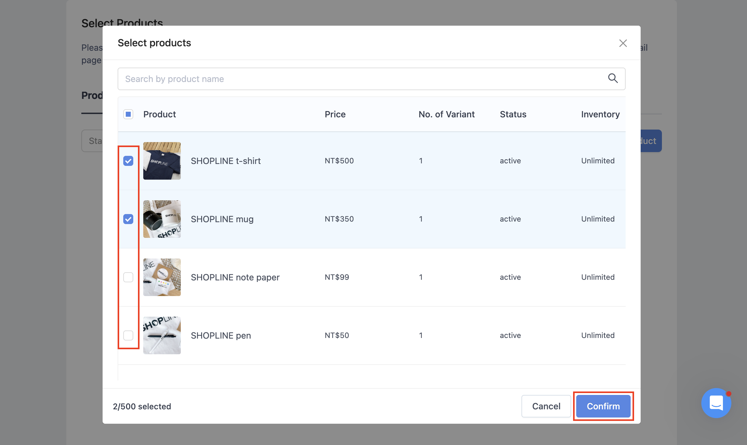The image size is (747, 445).
Task: Click the NT$99 price cell
Action: point(337,277)
